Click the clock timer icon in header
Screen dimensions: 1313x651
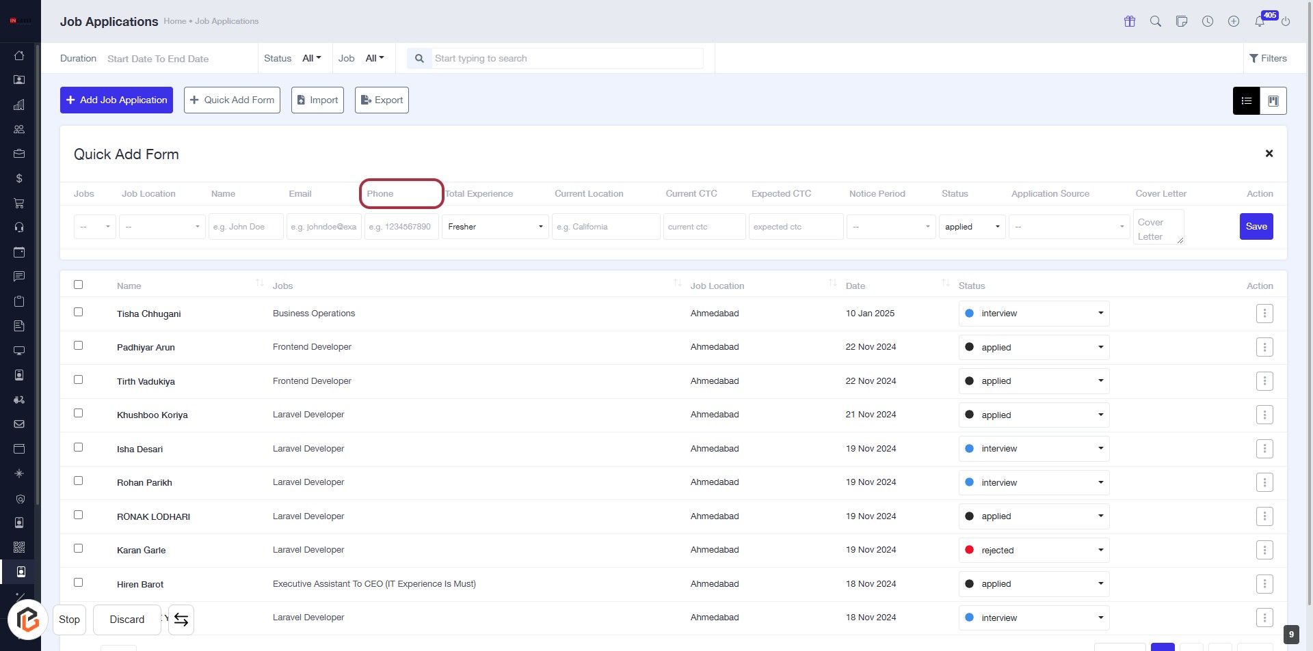pyautogui.click(x=1208, y=21)
